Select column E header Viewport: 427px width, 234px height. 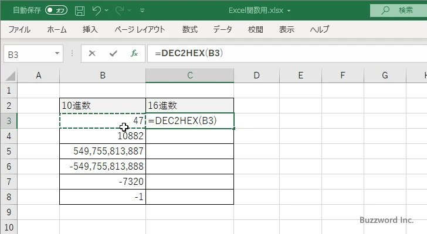[x=301, y=75]
